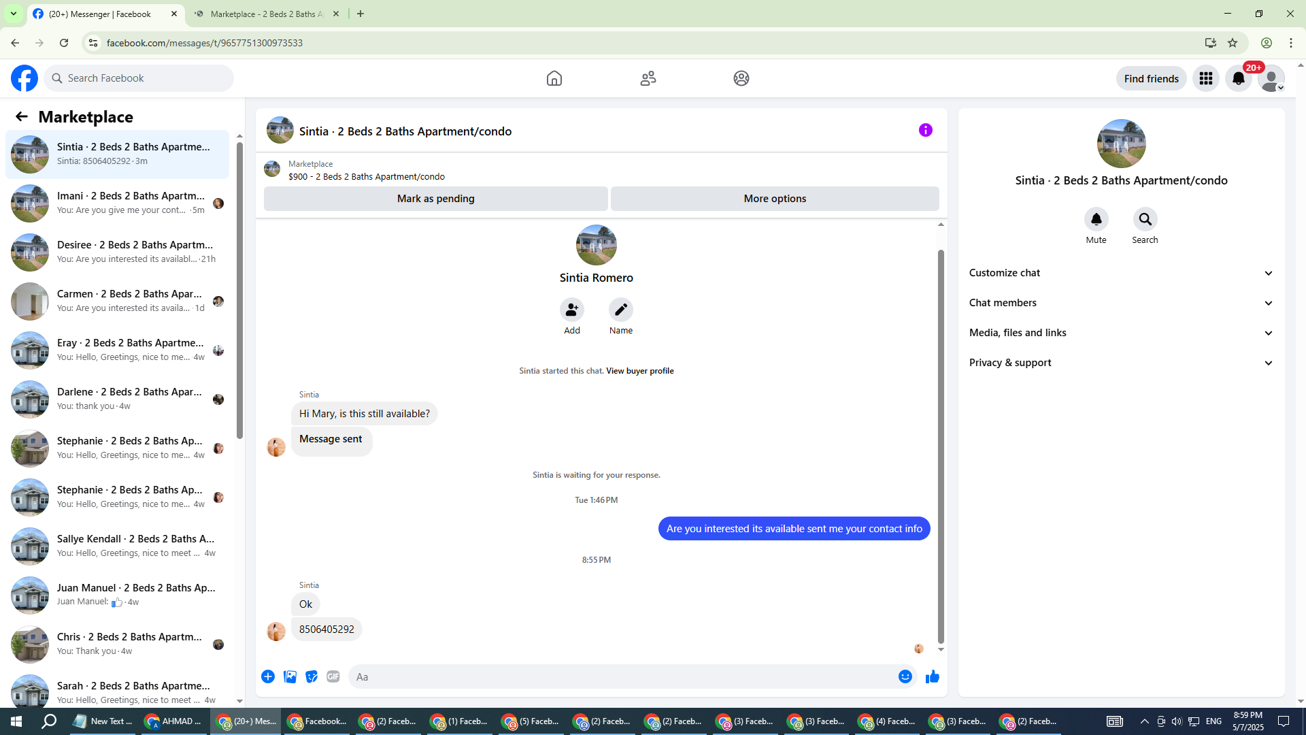Click the thumbs-up like icon in composer
Image resolution: width=1306 pixels, height=735 pixels.
coord(932,676)
